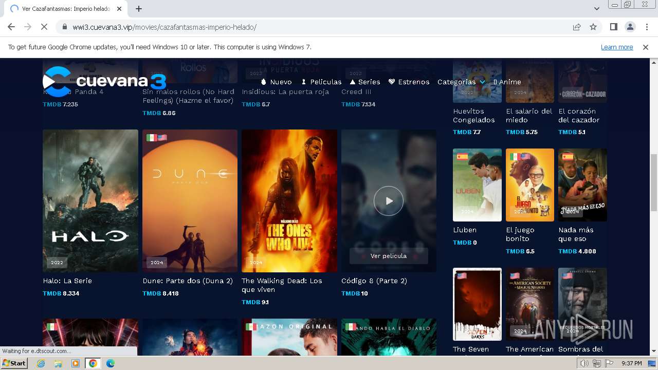Click the Huevitos Congelados title
This screenshot has width=658, height=370.
coord(474,116)
